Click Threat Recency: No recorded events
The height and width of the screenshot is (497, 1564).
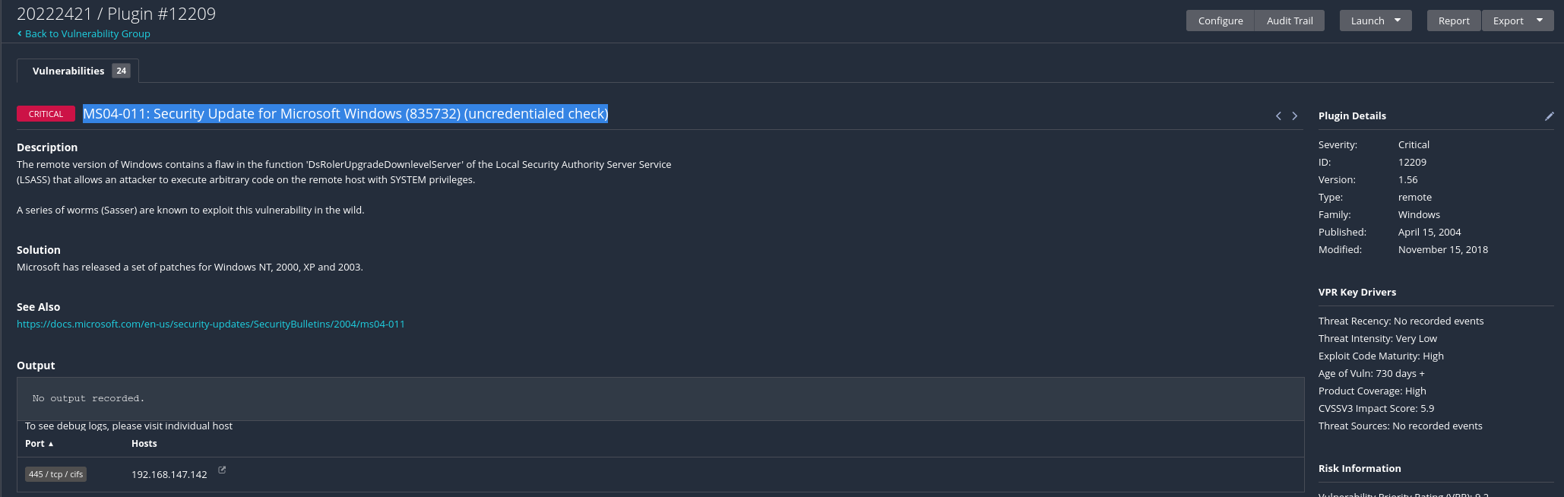click(x=1401, y=321)
